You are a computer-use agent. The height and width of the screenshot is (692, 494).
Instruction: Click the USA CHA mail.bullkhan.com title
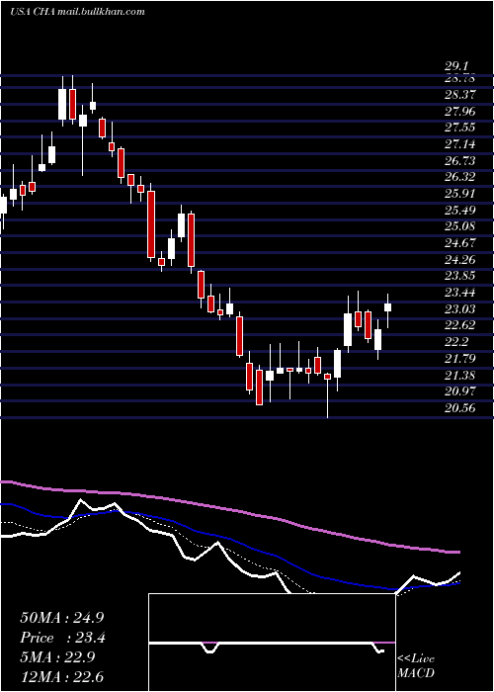pyautogui.click(x=77, y=12)
